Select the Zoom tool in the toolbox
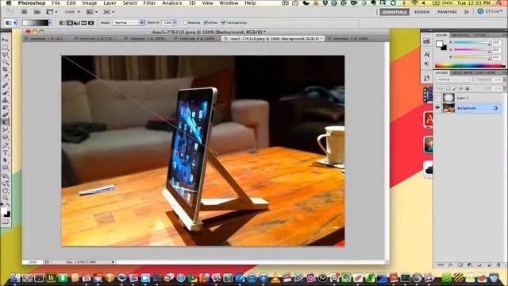 [x=6, y=198]
